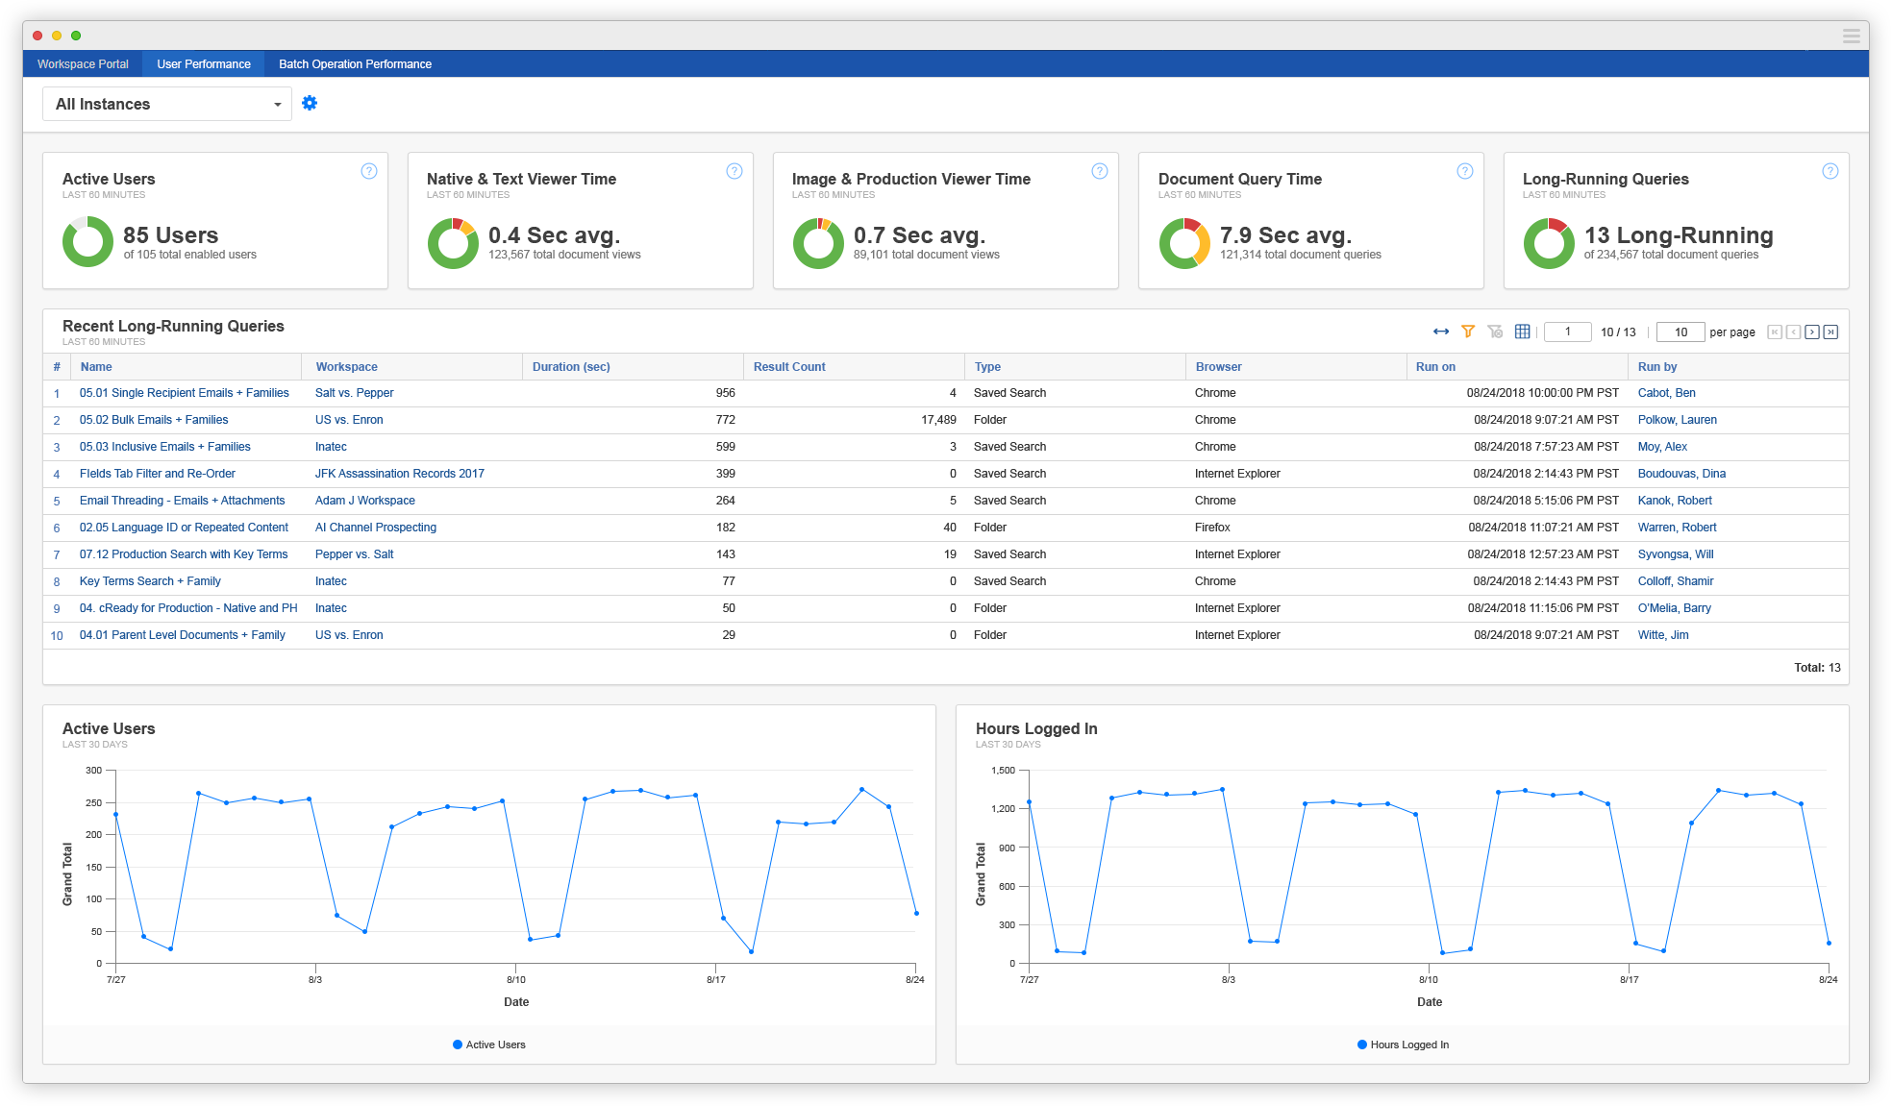Click 05.02 Bulk Emails + Families query link
The width and height of the screenshot is (1892, 1106).
coord(154,419)
